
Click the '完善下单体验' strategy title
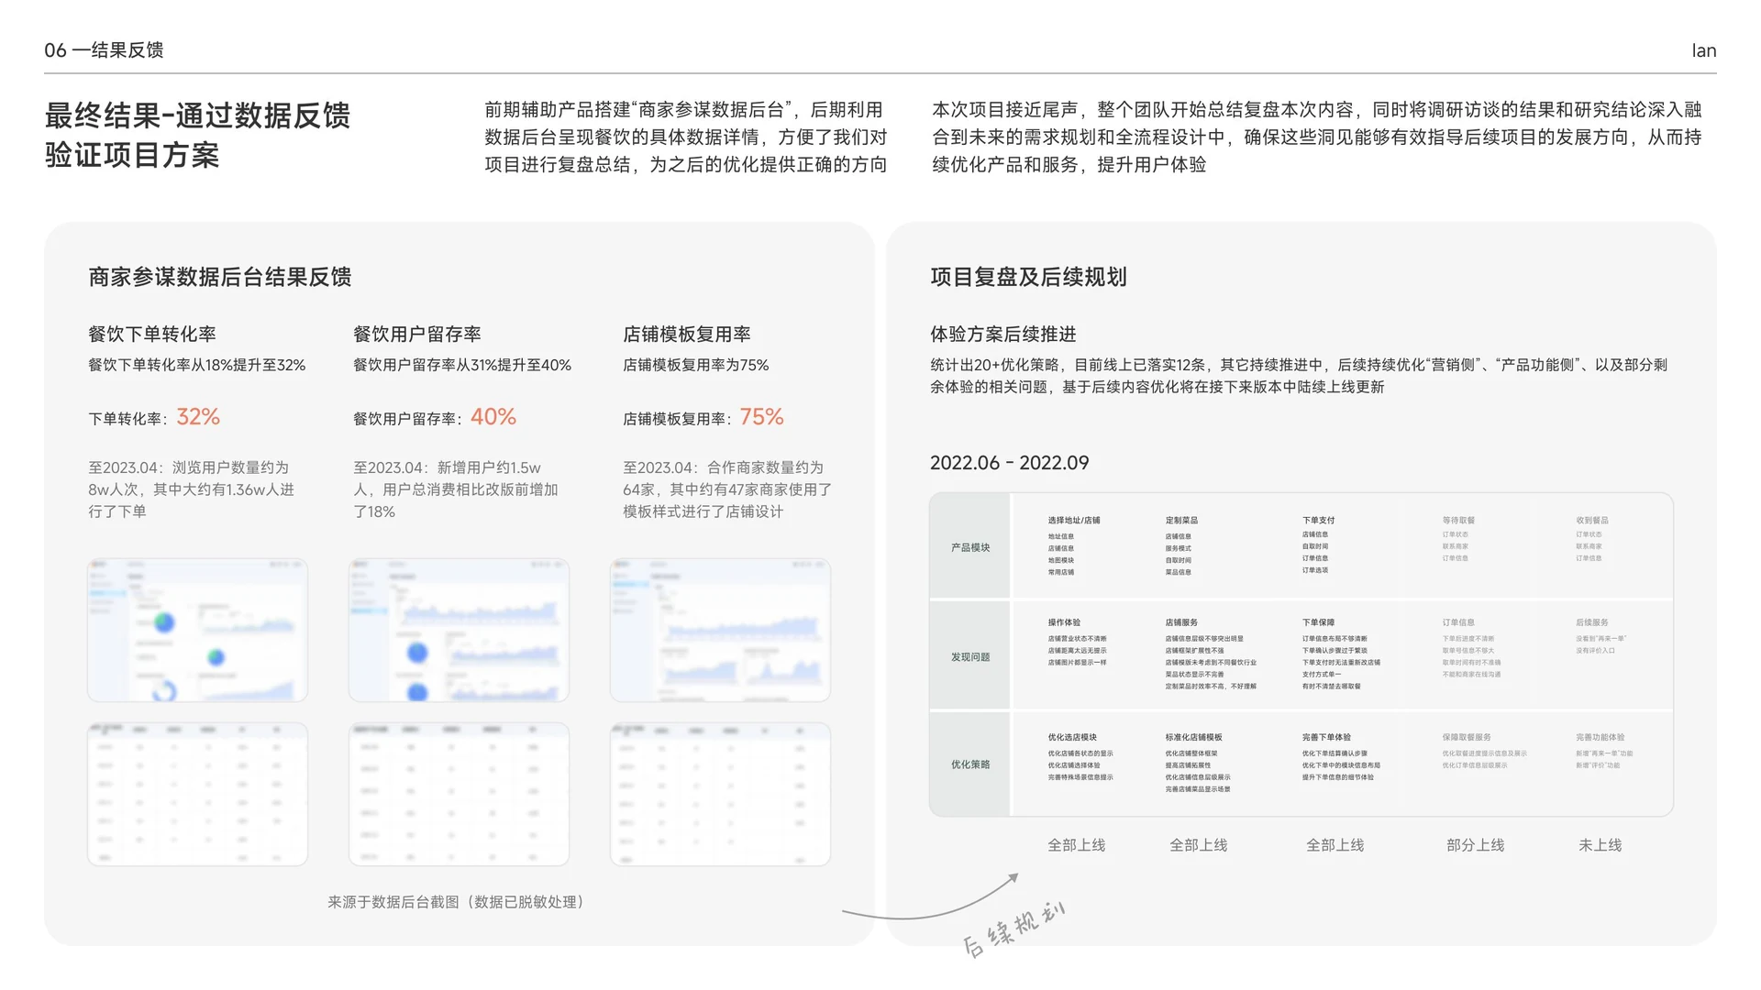1326,737
